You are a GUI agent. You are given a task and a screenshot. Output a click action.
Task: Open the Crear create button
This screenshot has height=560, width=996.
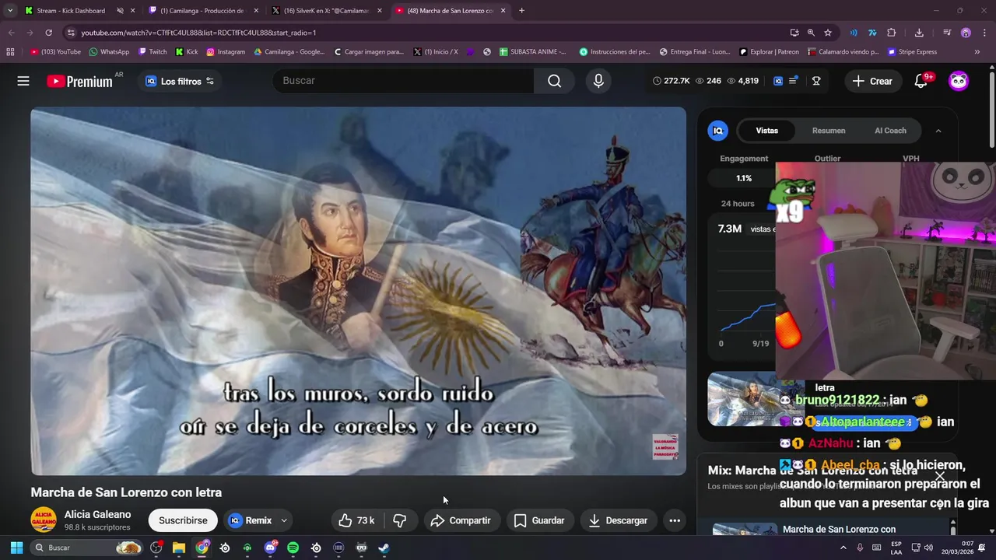point(872,81)
